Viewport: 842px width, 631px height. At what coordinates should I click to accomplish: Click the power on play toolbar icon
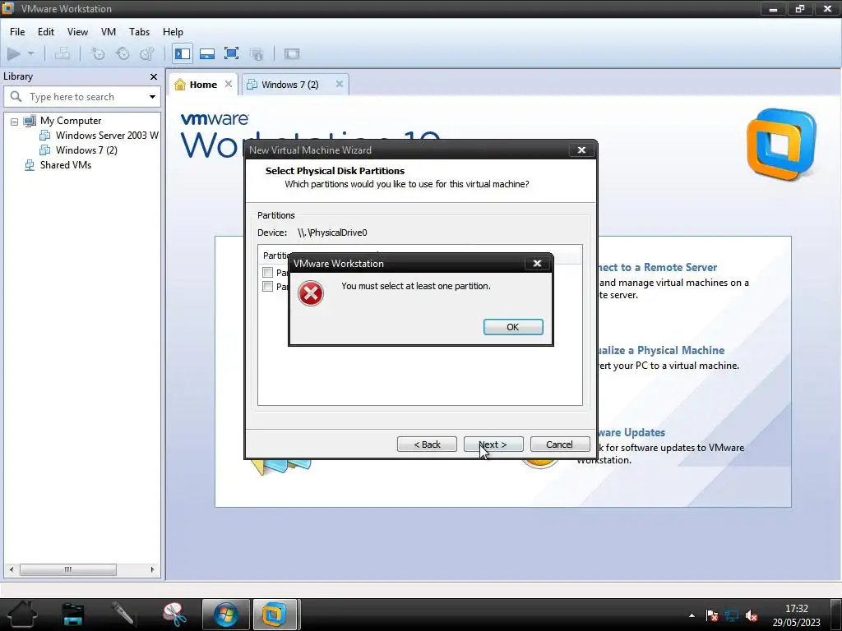(14, 53)
